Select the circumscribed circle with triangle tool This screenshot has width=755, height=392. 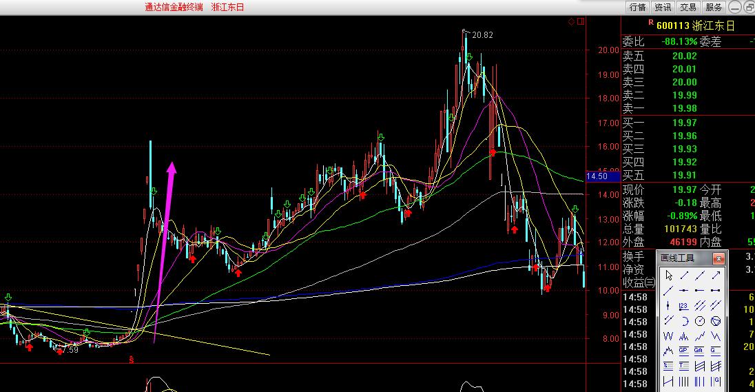tap(716, 321)
